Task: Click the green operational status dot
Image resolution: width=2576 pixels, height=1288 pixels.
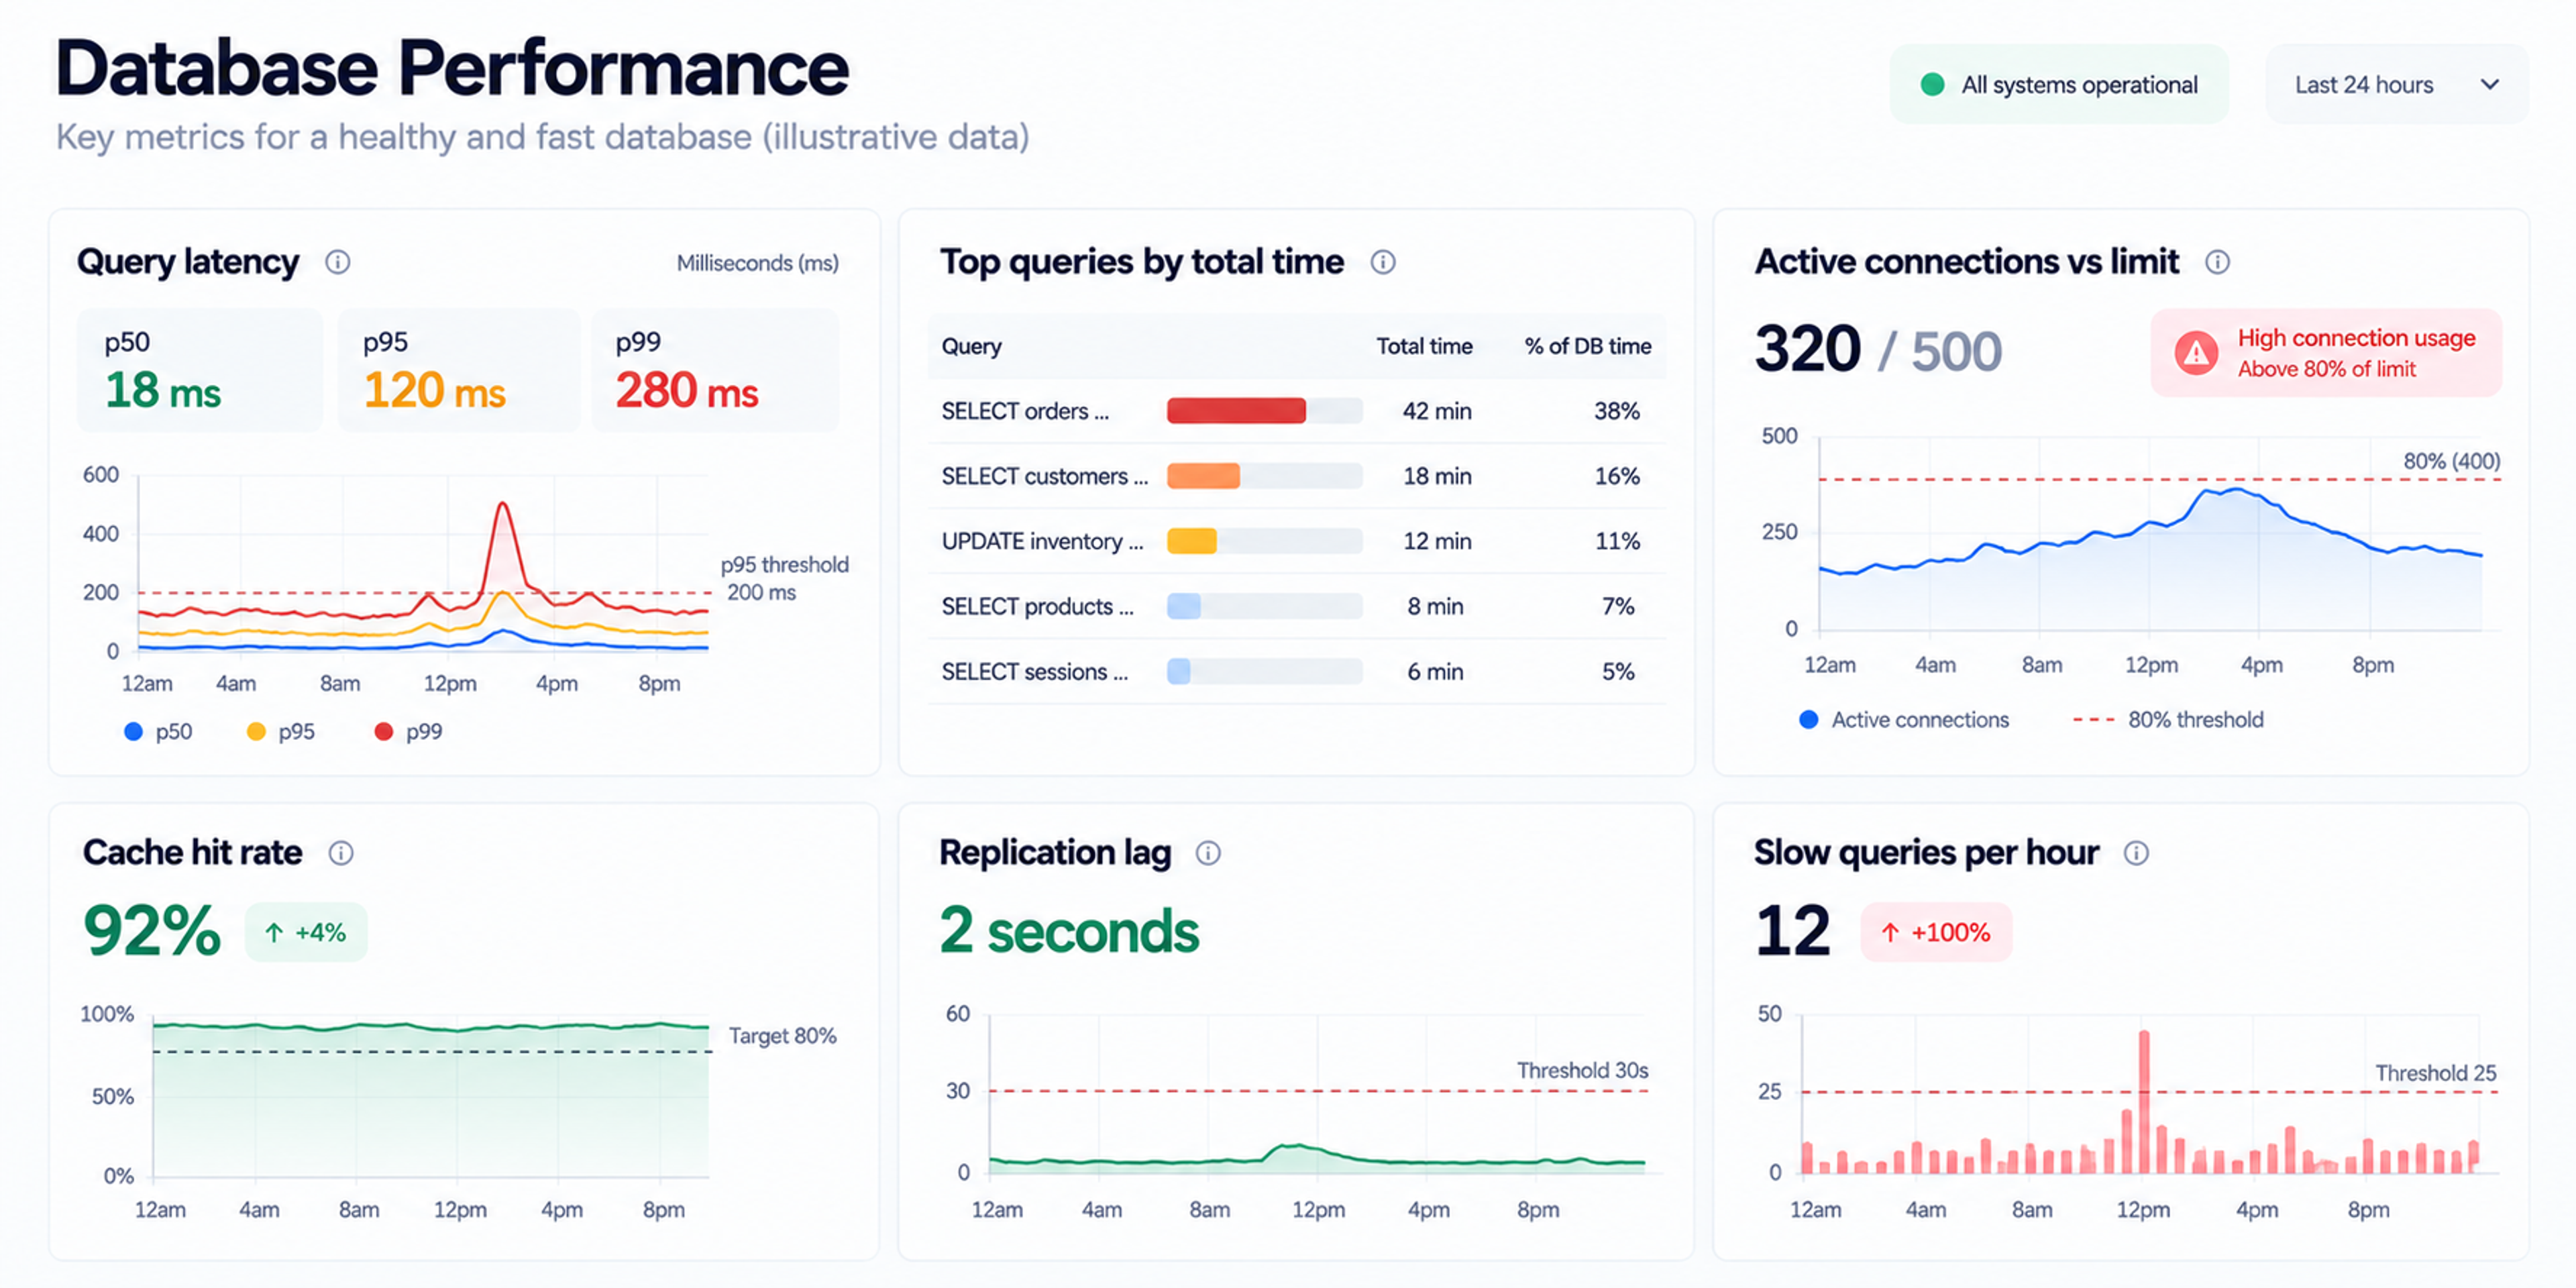Action: (x=1932, y=85)
